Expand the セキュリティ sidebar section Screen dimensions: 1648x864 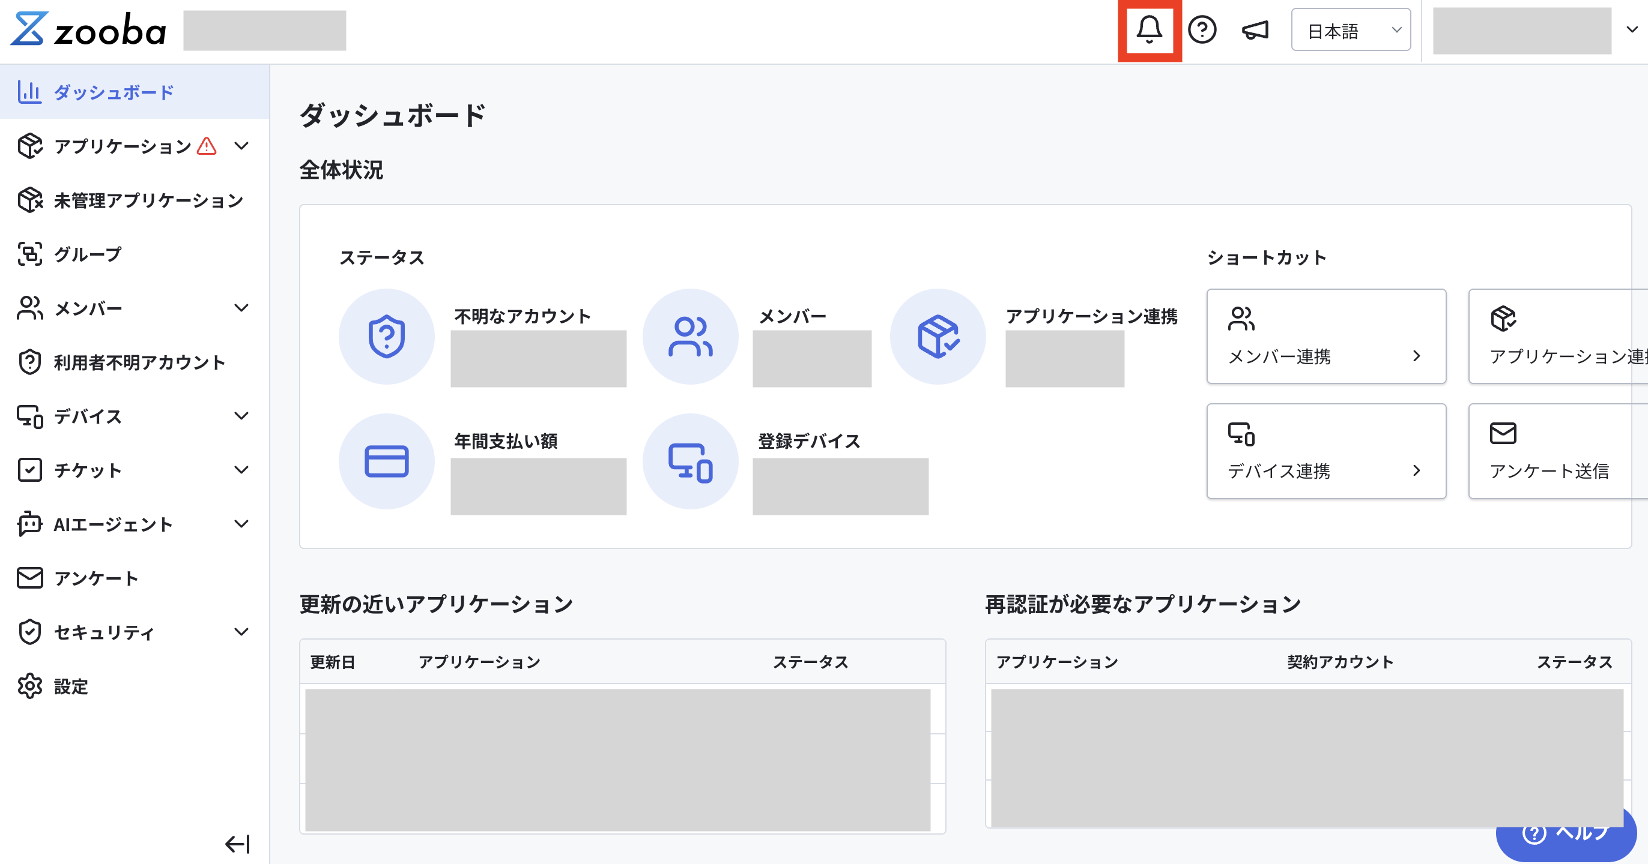(241, 632)
